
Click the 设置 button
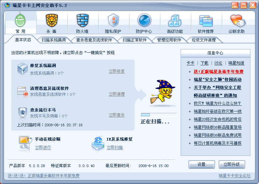(x=202, y=164)
